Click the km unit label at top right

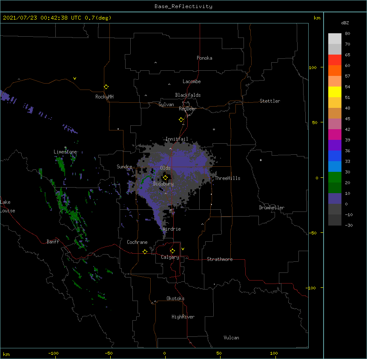[x=317, y=18]
